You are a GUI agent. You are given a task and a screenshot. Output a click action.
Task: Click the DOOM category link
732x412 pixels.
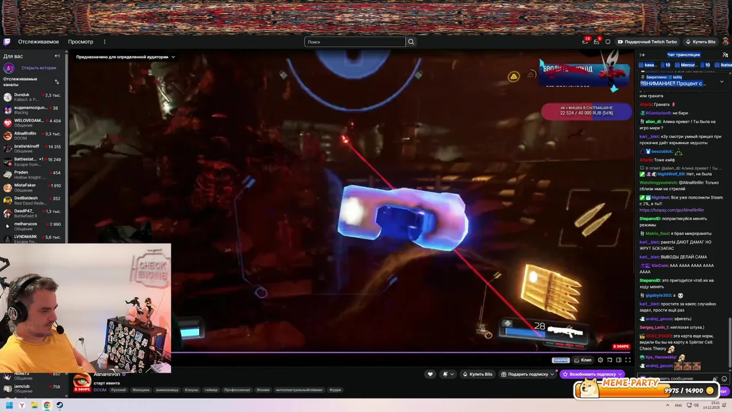click(100, 390)
